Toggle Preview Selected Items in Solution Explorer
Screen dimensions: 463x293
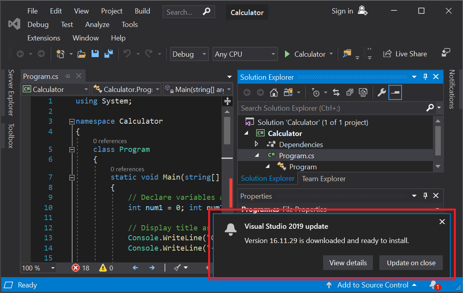pos(395,92)
